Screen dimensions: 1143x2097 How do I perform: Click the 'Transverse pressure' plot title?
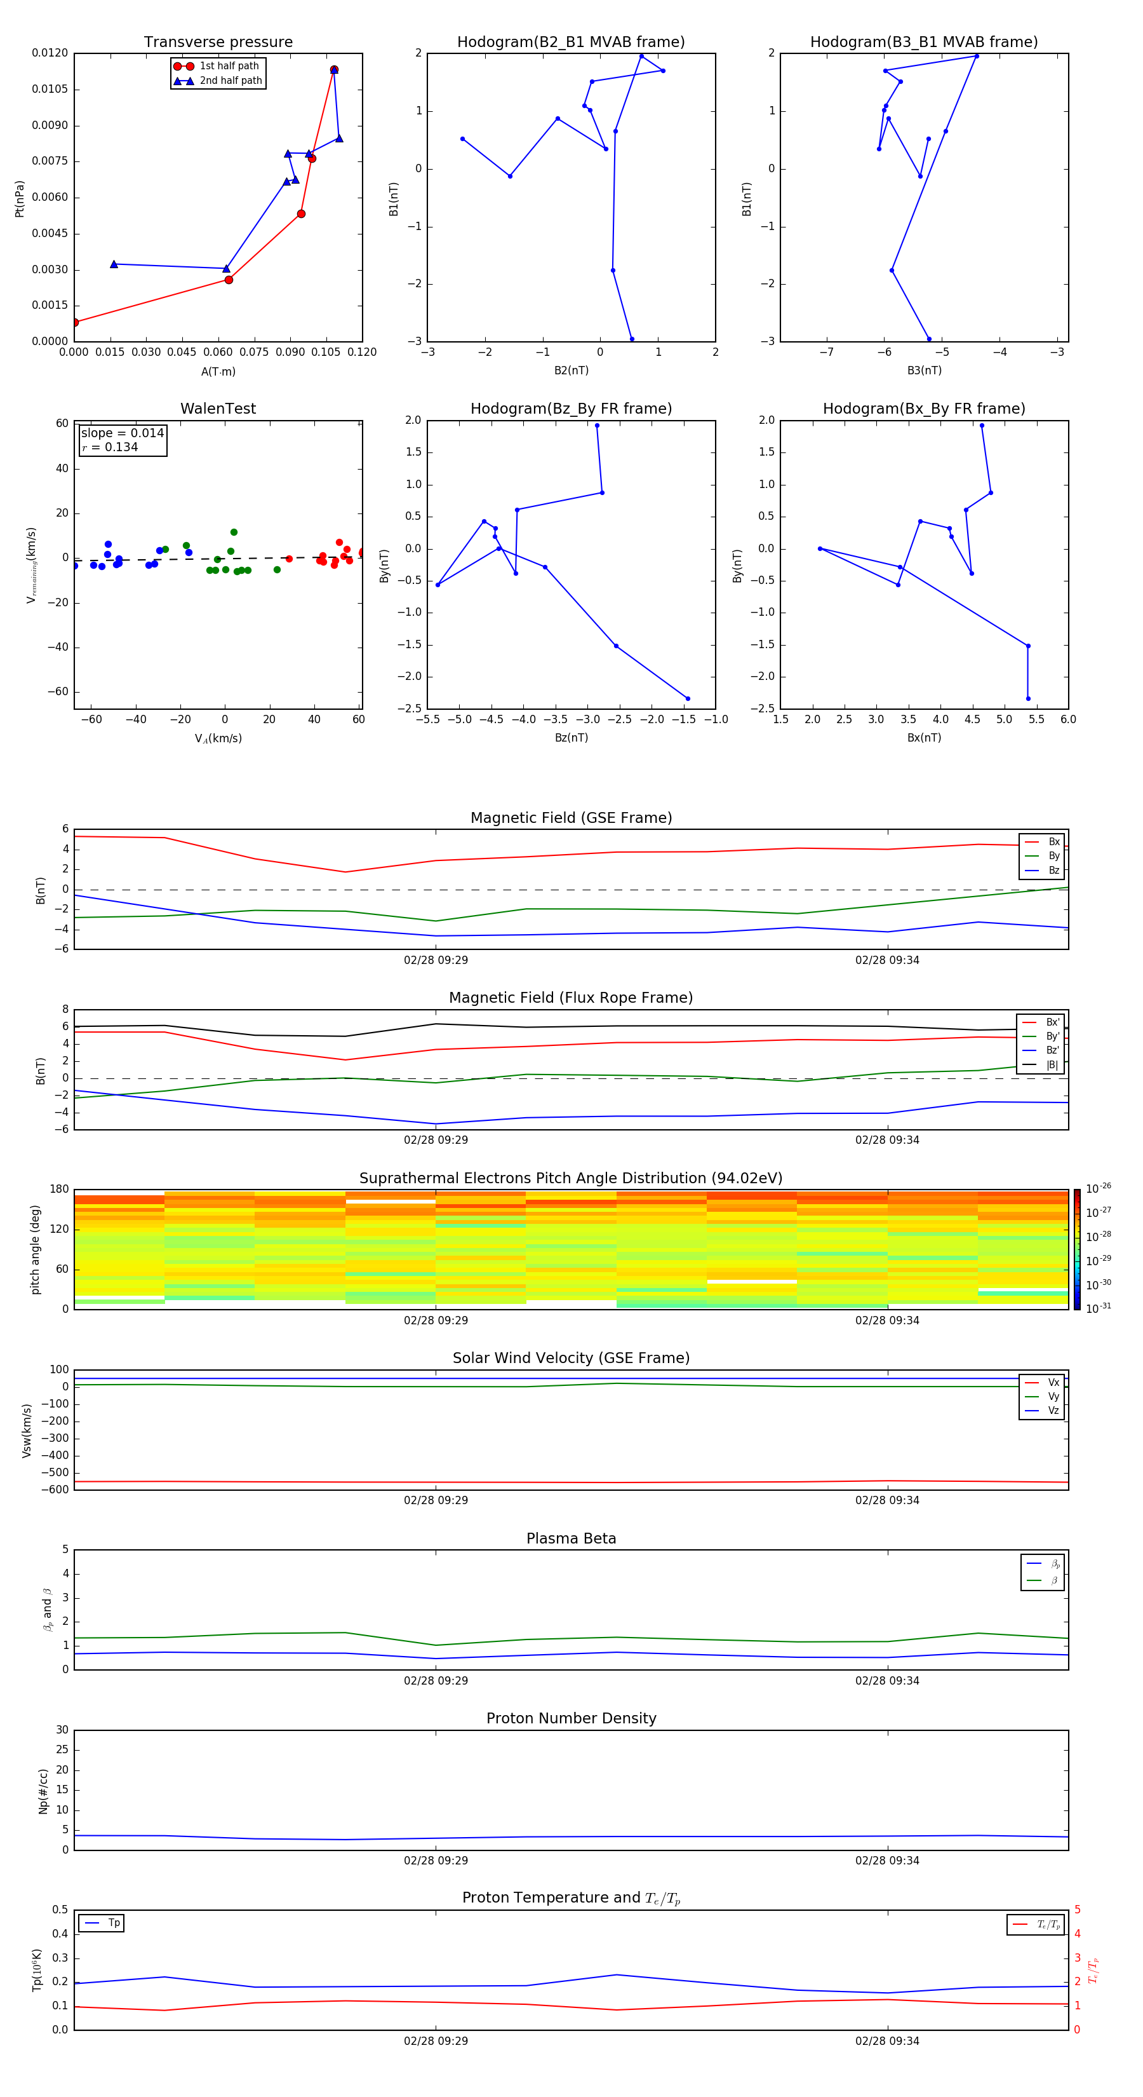click(218, 43)
